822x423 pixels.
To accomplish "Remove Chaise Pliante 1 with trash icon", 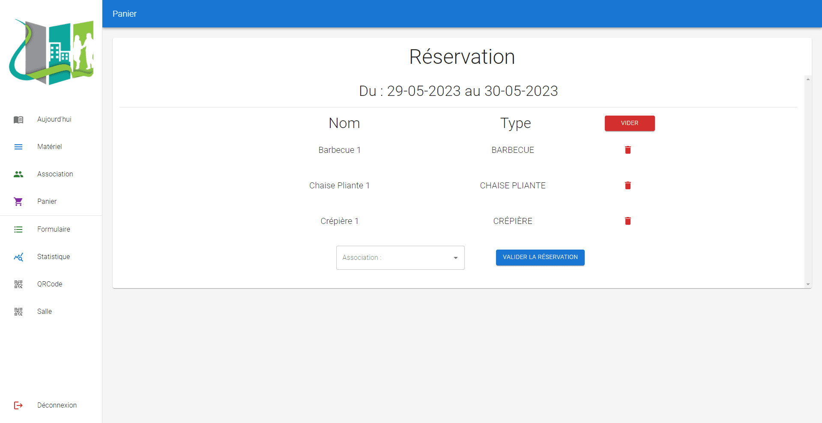I will click(628, 185).
